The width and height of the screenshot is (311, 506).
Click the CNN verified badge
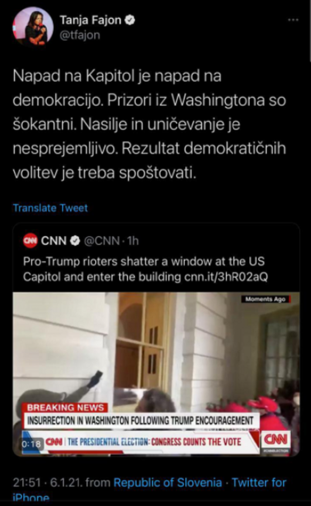click(75, 241)
